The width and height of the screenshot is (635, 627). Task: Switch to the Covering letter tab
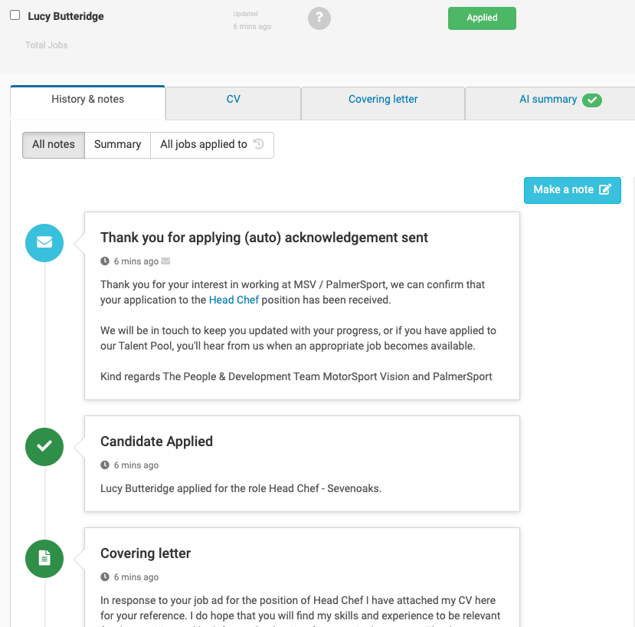(x=383, y=100)
